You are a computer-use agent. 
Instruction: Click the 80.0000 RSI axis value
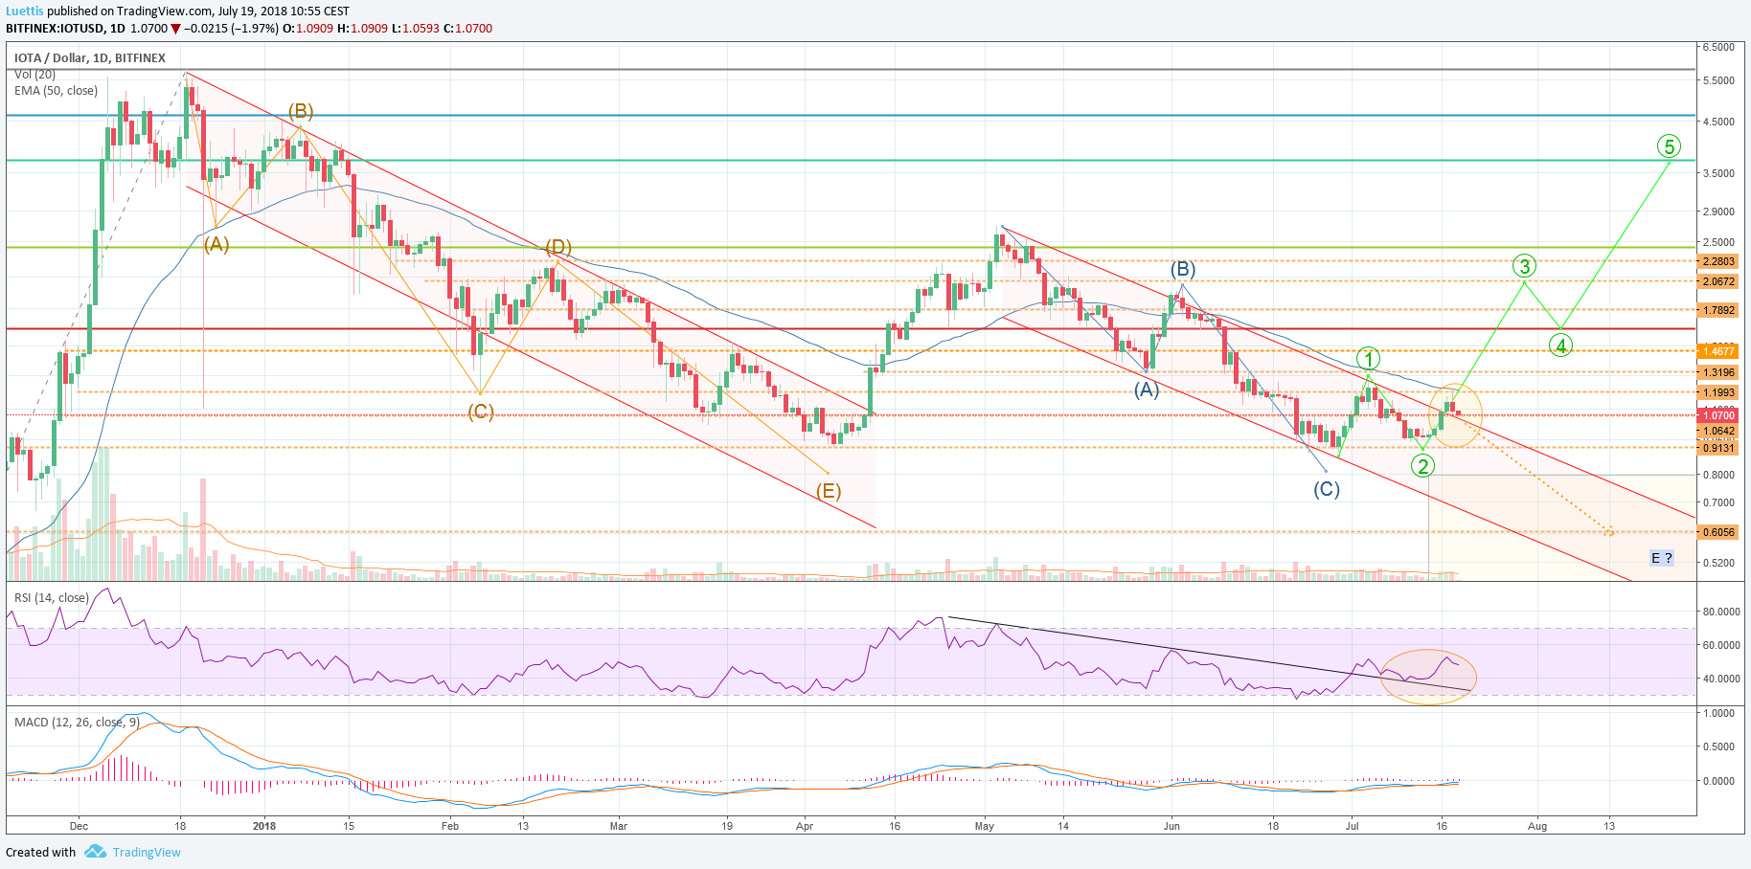point(1720,612)
